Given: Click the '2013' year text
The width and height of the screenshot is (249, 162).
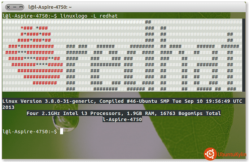Looking at the screenshot, I should [x=8, y=107].
